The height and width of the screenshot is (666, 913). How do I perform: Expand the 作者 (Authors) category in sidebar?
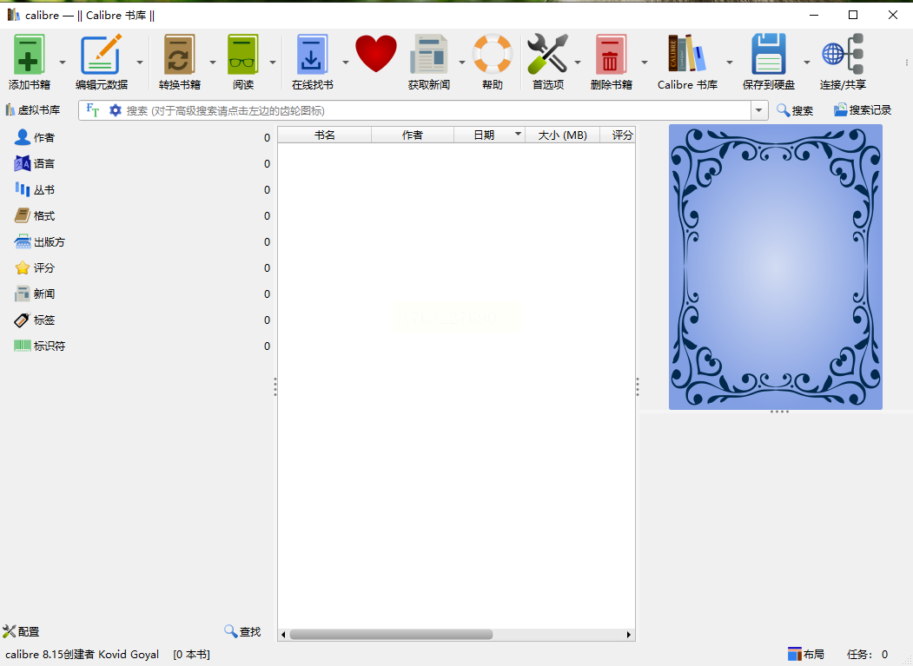coord(43,137)
